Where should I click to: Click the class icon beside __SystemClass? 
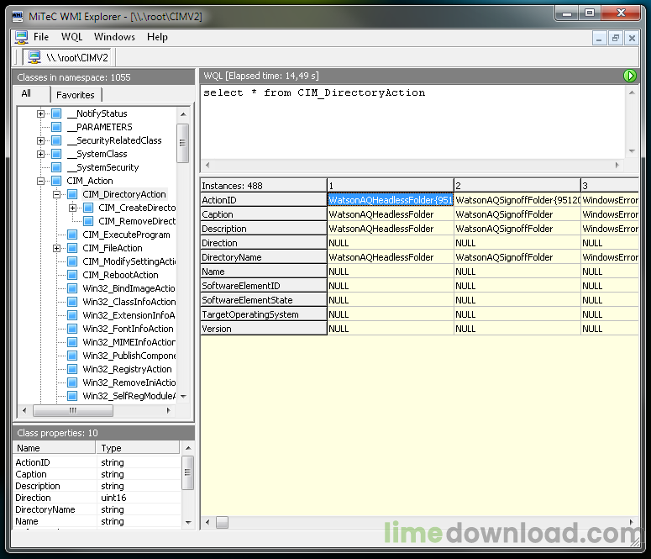point(56,154)
